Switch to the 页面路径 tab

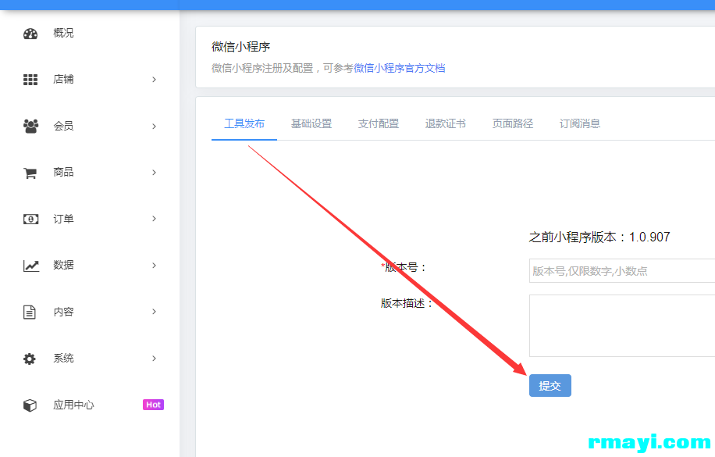pyautogui.click(x=513, y=123)
